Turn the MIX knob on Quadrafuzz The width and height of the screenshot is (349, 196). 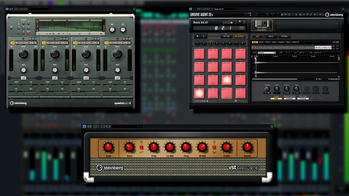112,29
